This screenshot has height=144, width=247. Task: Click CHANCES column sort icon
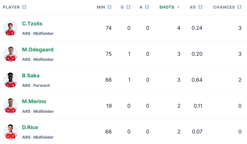tap(239, 7)
